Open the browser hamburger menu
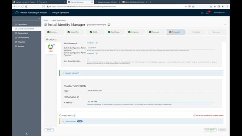The image size is (242, 136). coord(228,6)
